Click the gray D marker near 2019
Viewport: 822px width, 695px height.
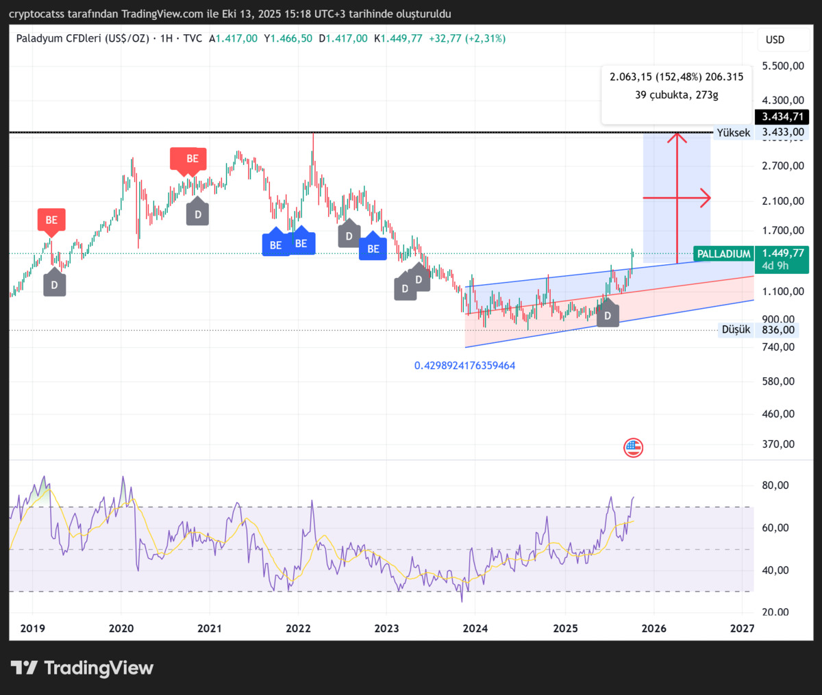click(55, 284)
